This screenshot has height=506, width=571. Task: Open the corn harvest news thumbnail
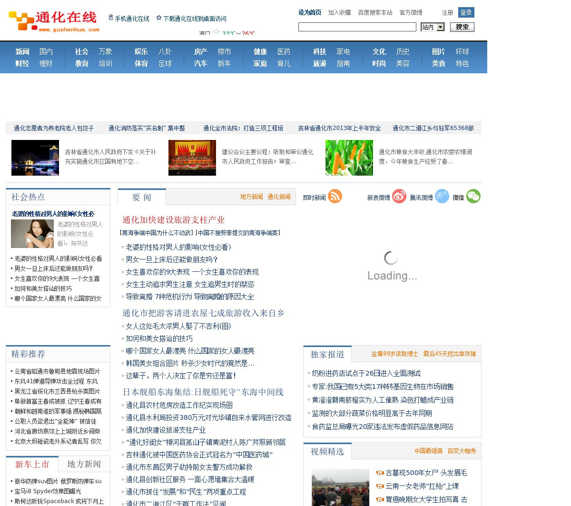pos(349,158)
